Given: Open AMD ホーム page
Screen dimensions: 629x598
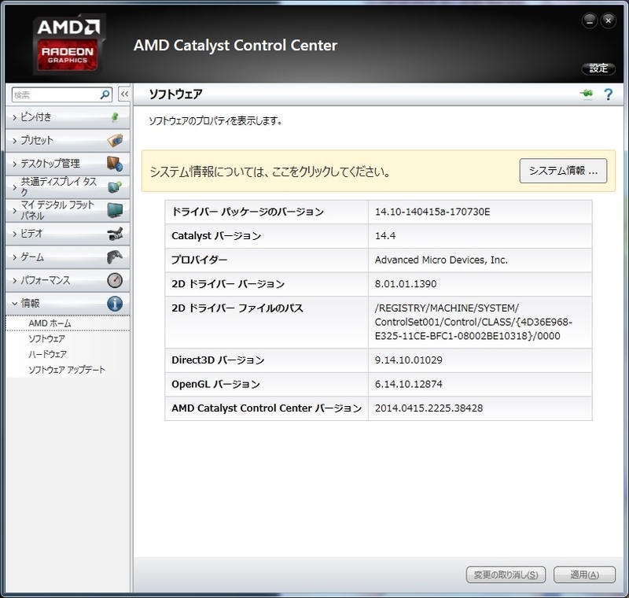Looking at the screenshot, I should (50, 323).
